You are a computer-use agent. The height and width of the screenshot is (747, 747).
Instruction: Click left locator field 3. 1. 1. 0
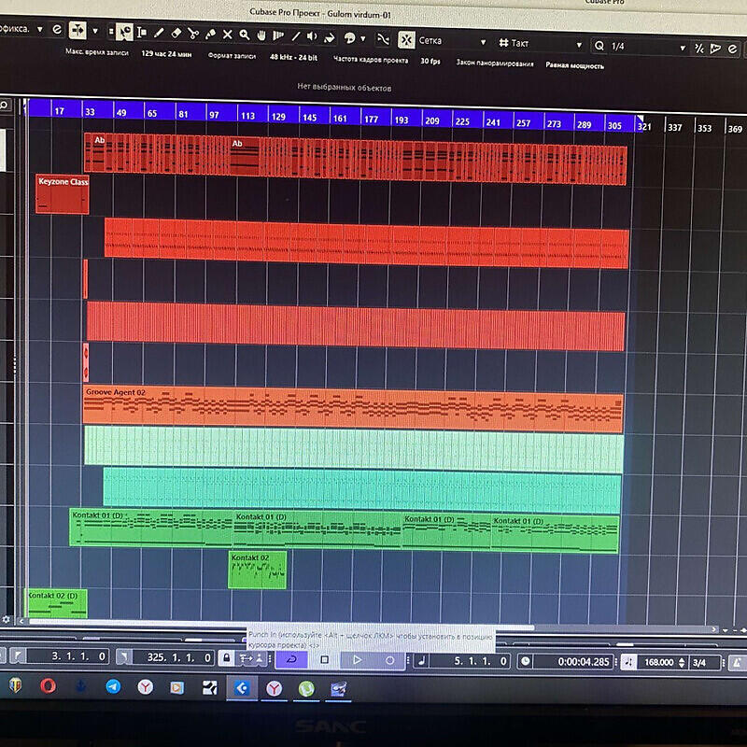pyautogui.click(x=67, y=656)
